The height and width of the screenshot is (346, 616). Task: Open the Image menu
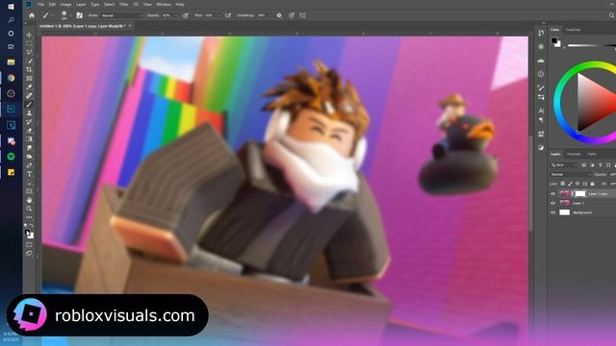pyautogui.click(x=65, y=4)
